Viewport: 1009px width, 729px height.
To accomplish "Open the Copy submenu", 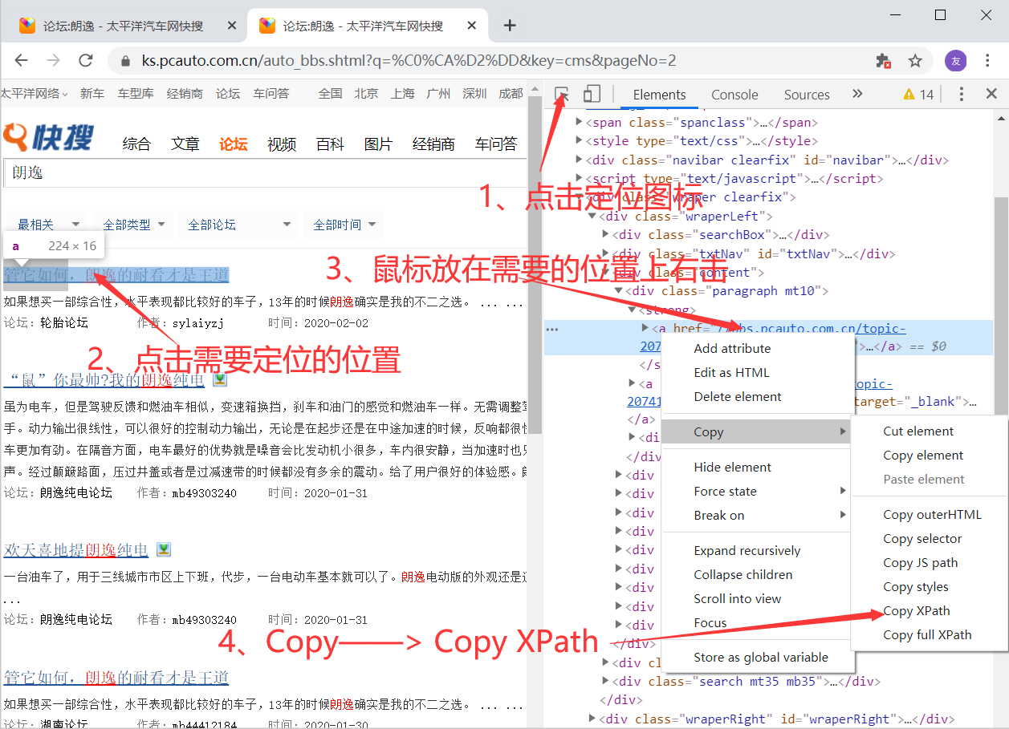I will pos(758,431).
